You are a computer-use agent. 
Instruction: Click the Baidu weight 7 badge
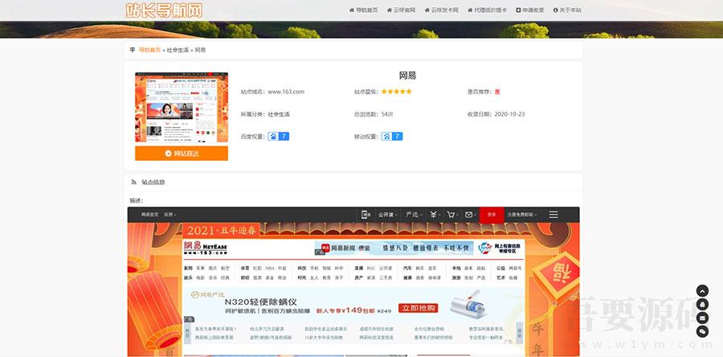(278, 137)
